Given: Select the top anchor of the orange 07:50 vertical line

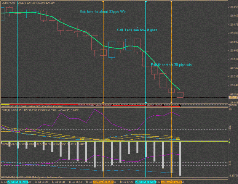Looking at the screenshot, I should tap(171, 2).
